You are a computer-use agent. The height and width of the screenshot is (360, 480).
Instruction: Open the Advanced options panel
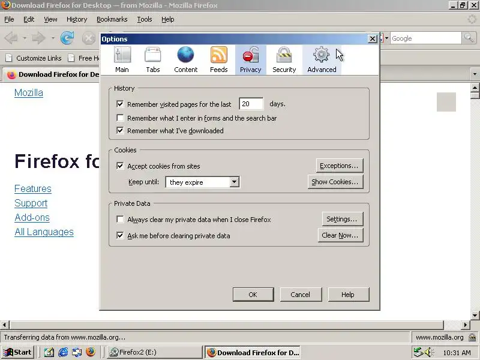tap(322, 60)
